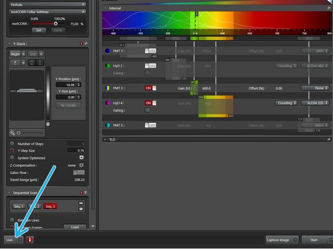Remove a sequence with the minus icon
This screenshot has width=333, height=249.
coord(81,203)
